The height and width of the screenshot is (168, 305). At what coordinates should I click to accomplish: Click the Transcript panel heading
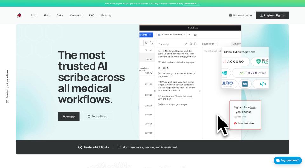tap(164, 44)
